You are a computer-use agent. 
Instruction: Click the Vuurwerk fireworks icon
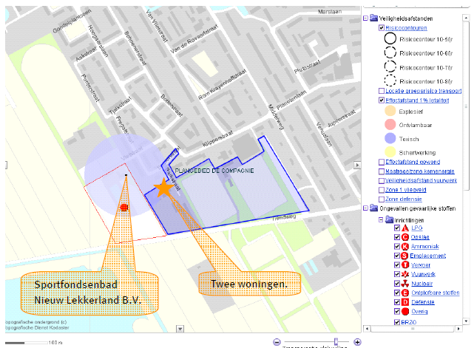[405, 274]
